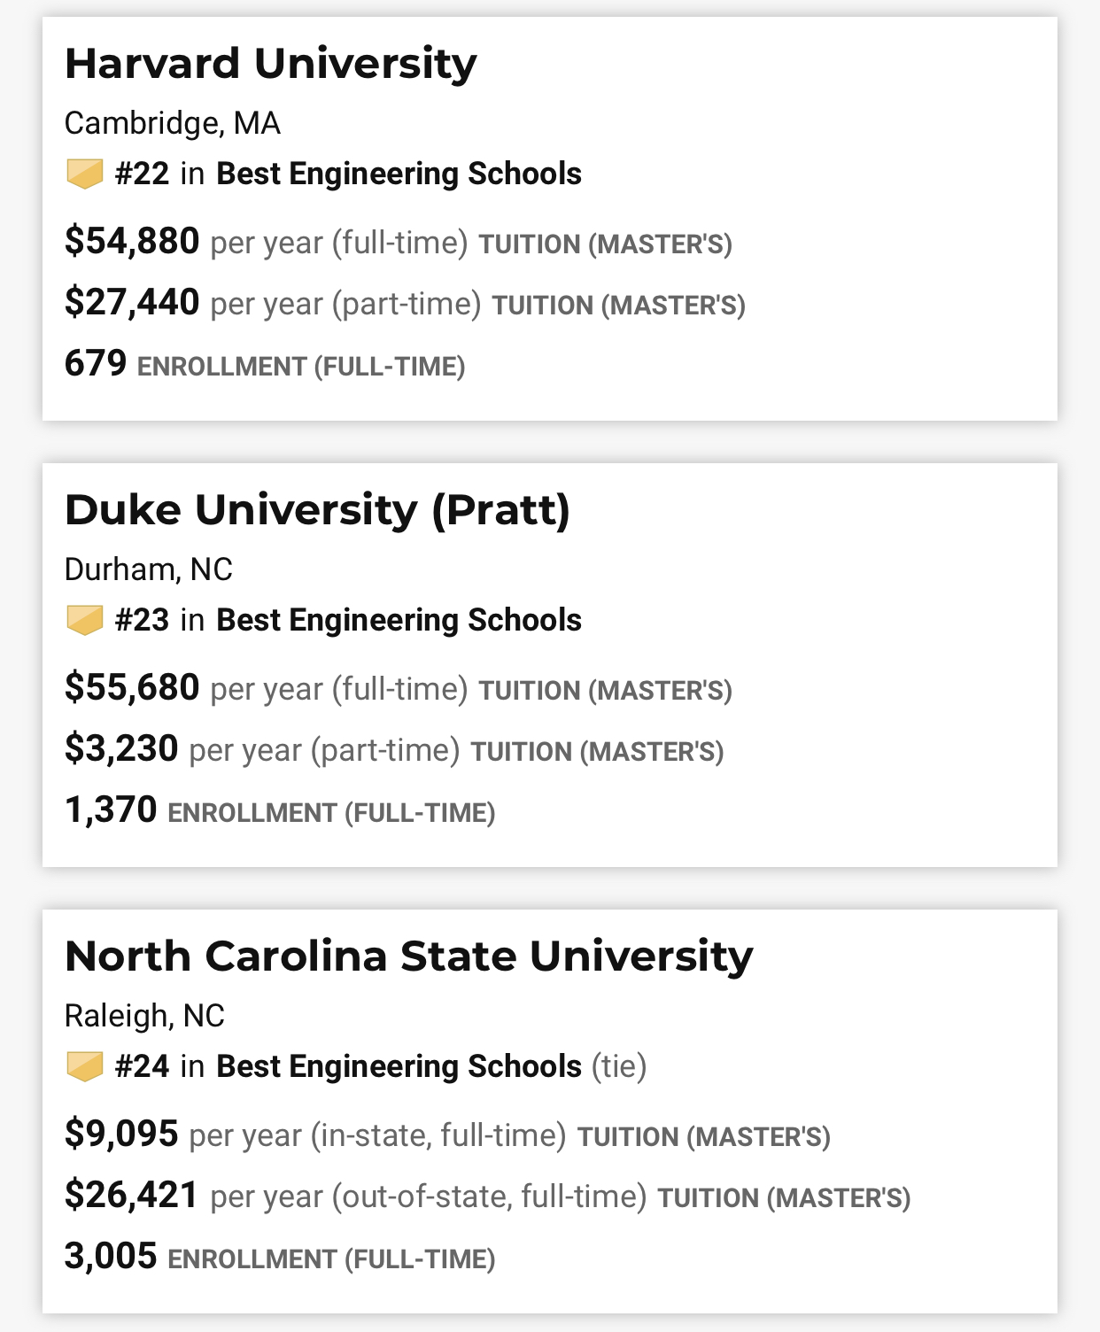Click Harvard's $54,880 full-time tuition figure
The height and width of the screenshot is (1332, 1100).
pyautogui.click(x=132, y=241)
